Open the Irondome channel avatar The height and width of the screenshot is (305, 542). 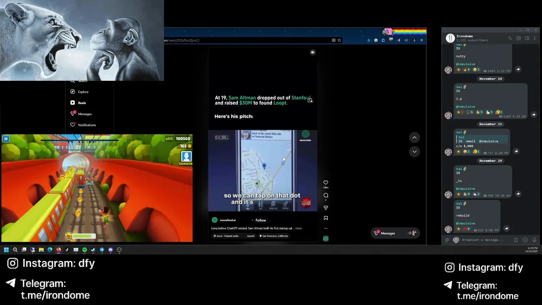[x=450, y=38]
